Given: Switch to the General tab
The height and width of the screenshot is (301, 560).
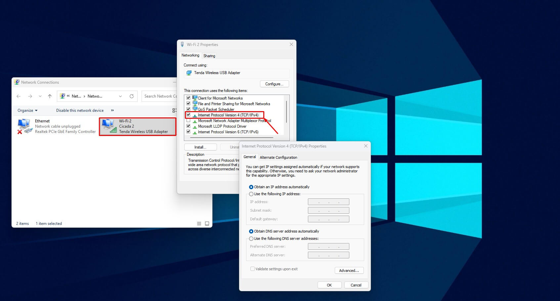Looking at the screenshot, I should (x=250, y=157).
